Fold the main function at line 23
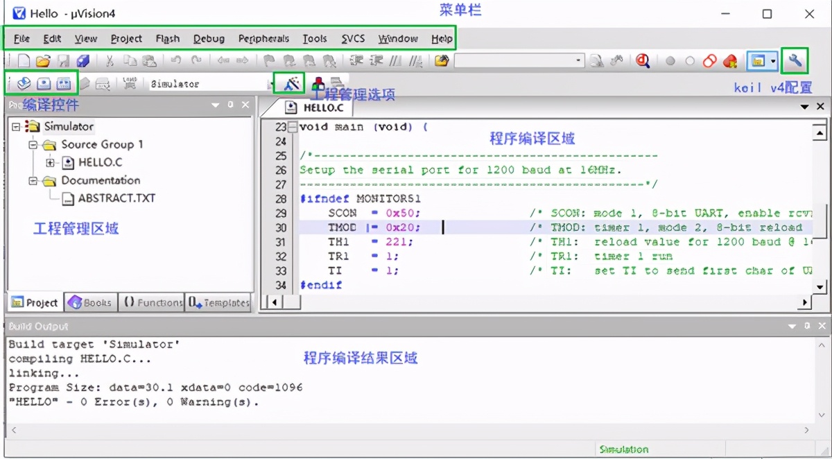The image size is (832, 459). [x=293, y=127]
